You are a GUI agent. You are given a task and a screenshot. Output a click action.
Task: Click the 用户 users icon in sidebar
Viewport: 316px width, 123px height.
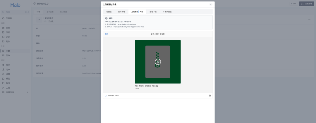[x=3, y=70]
